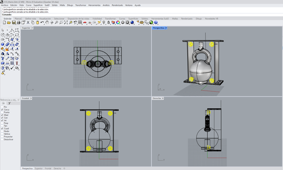Open the Superficie menu

pos(38,5)
